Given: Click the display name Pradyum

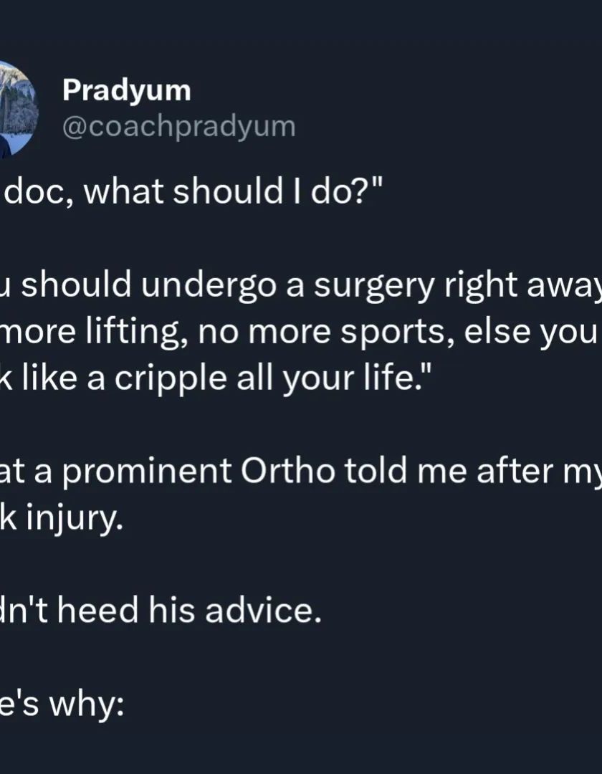Looking at the screenshot, I should coord(126,90).
